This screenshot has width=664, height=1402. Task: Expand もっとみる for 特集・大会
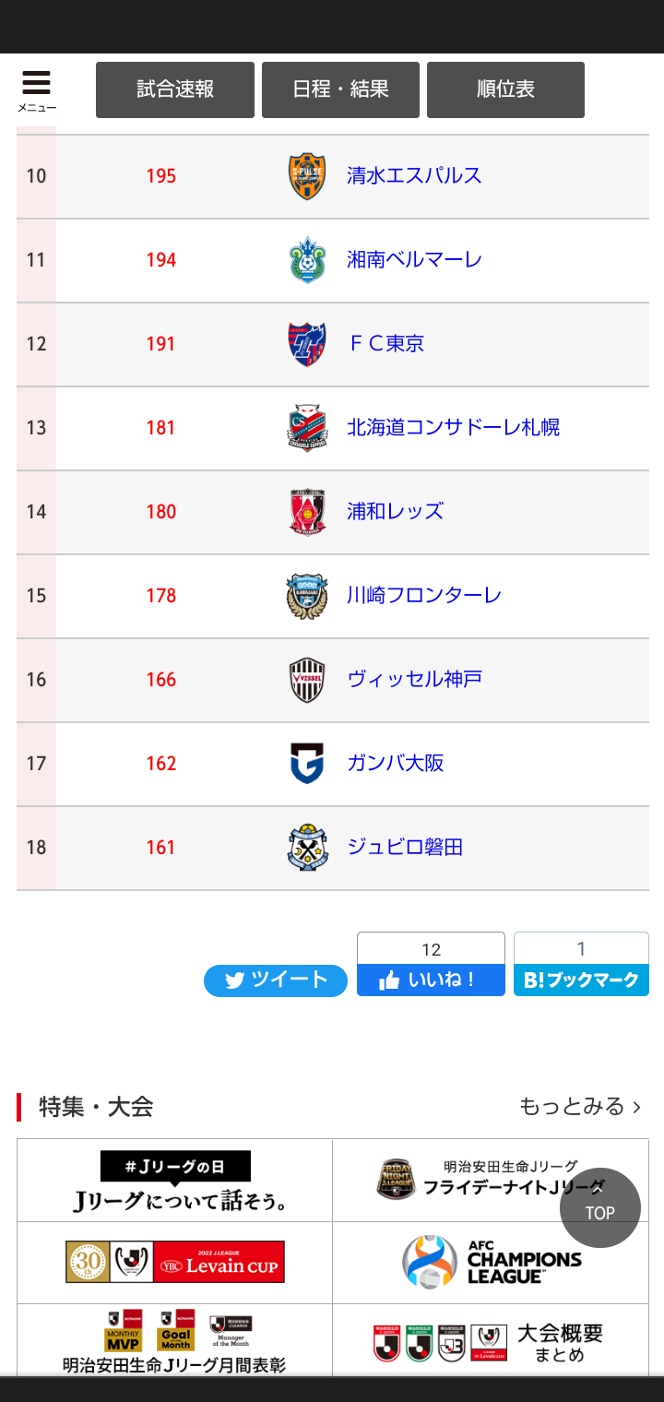pyautogui.click(x=580, y=1106)
